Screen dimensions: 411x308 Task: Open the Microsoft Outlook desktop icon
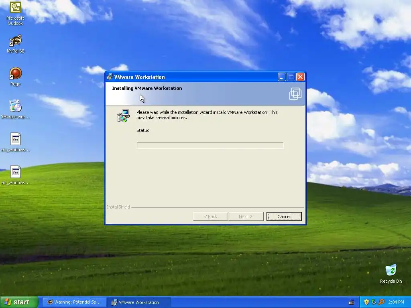(x=15, y=13)
